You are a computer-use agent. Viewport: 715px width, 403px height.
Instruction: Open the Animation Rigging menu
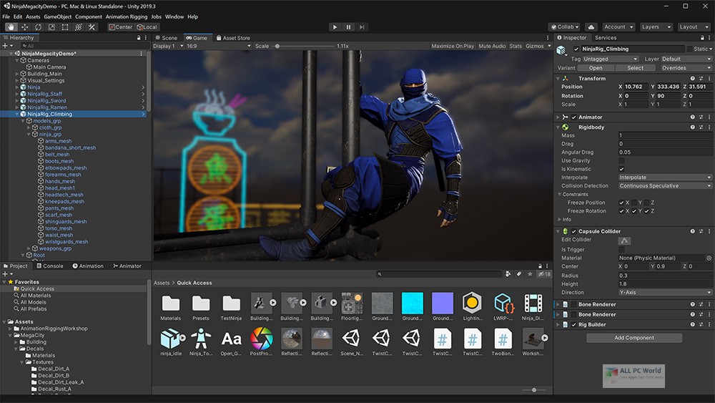pyautogui.click(x=127, y=17)
